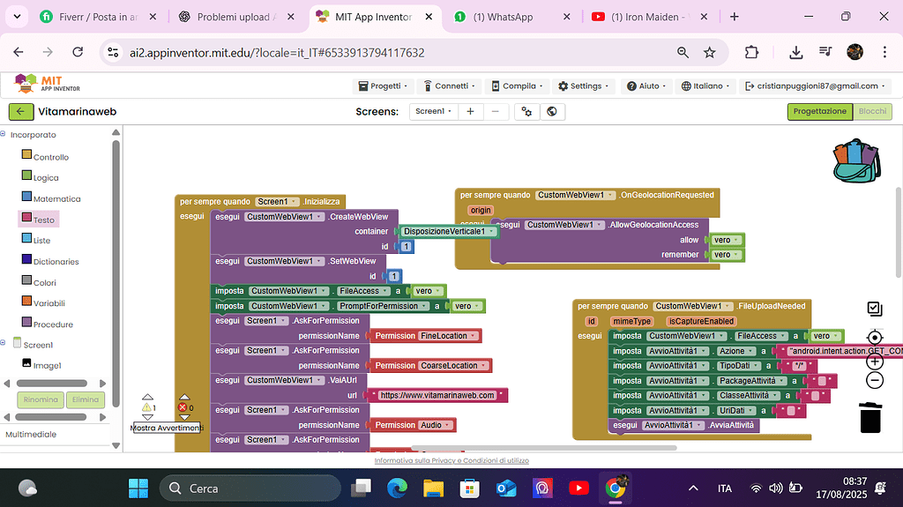Open the FineLocation permission dropdown
The image size is (903, 507).
(474, 336)
